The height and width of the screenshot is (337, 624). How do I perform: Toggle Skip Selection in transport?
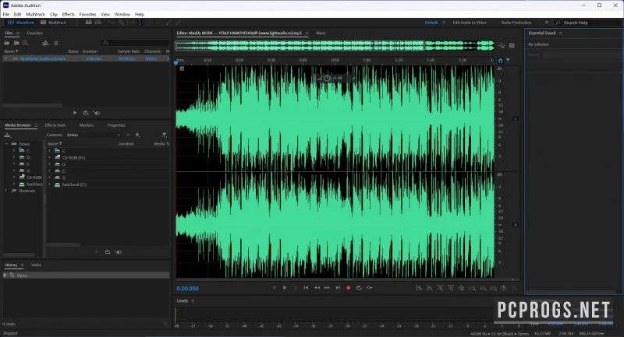(370, 288)
